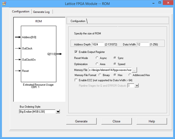Enable the ECC checkbox
175x139 pixels.
76,80
